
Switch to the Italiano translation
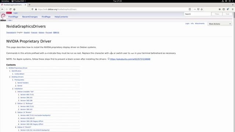pyautogui.click(x=41, y=33)
